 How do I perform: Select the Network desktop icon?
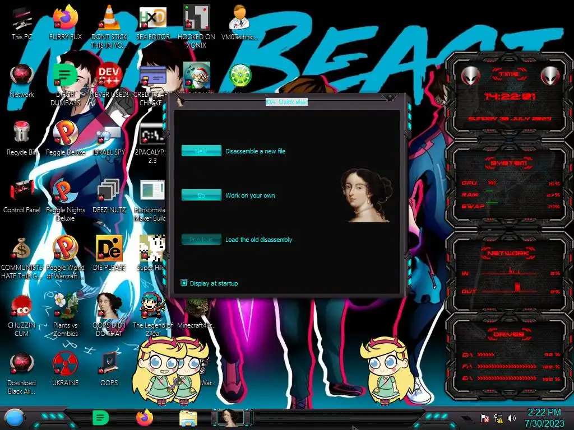[x=22, y=81]
